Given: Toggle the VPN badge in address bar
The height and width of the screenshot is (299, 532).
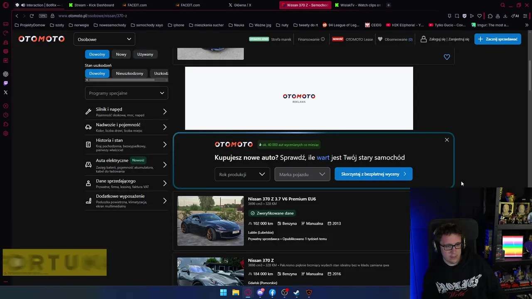Looking at the screenshot, I should [x=43, y=16].
